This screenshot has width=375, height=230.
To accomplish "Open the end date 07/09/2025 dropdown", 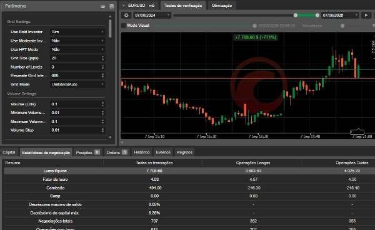I will [x=340, y=15].
